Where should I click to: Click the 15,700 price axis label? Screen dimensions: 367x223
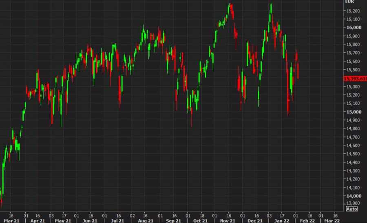point(353,53)
